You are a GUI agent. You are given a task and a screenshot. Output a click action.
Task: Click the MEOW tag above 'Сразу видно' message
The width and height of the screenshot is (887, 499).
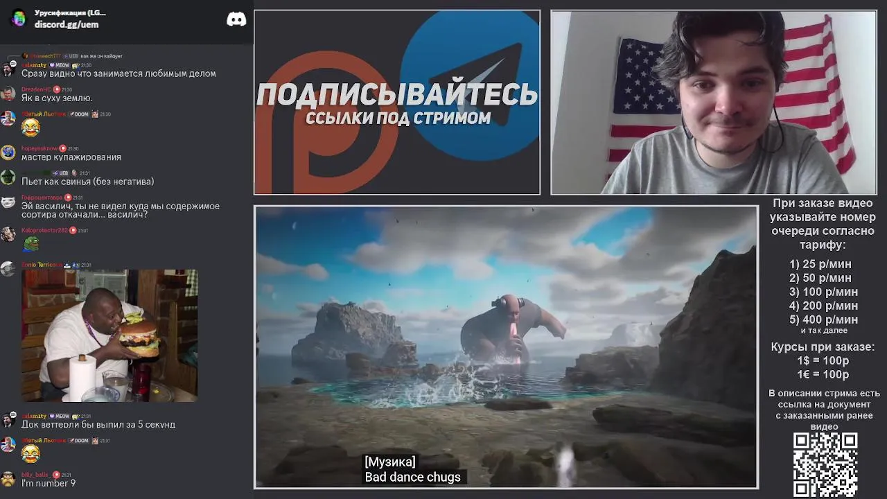tap(61, 65)
